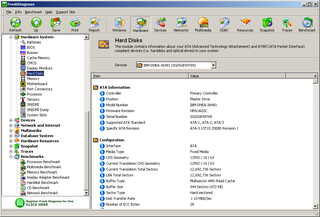The width and height of the screenshot is (320, 217).
Task: Click the Save toolbar icon
Action: [56, 25]
